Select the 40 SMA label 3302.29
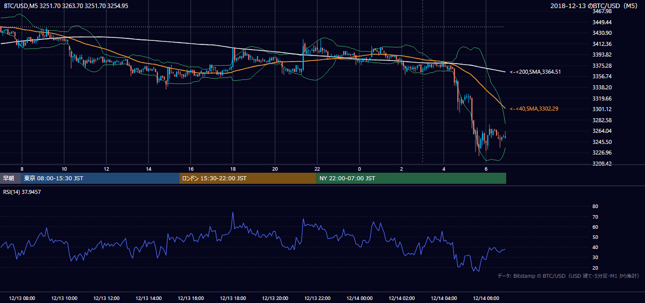The width and height of the screenshot is (645, 303). [x=534, y=109]
